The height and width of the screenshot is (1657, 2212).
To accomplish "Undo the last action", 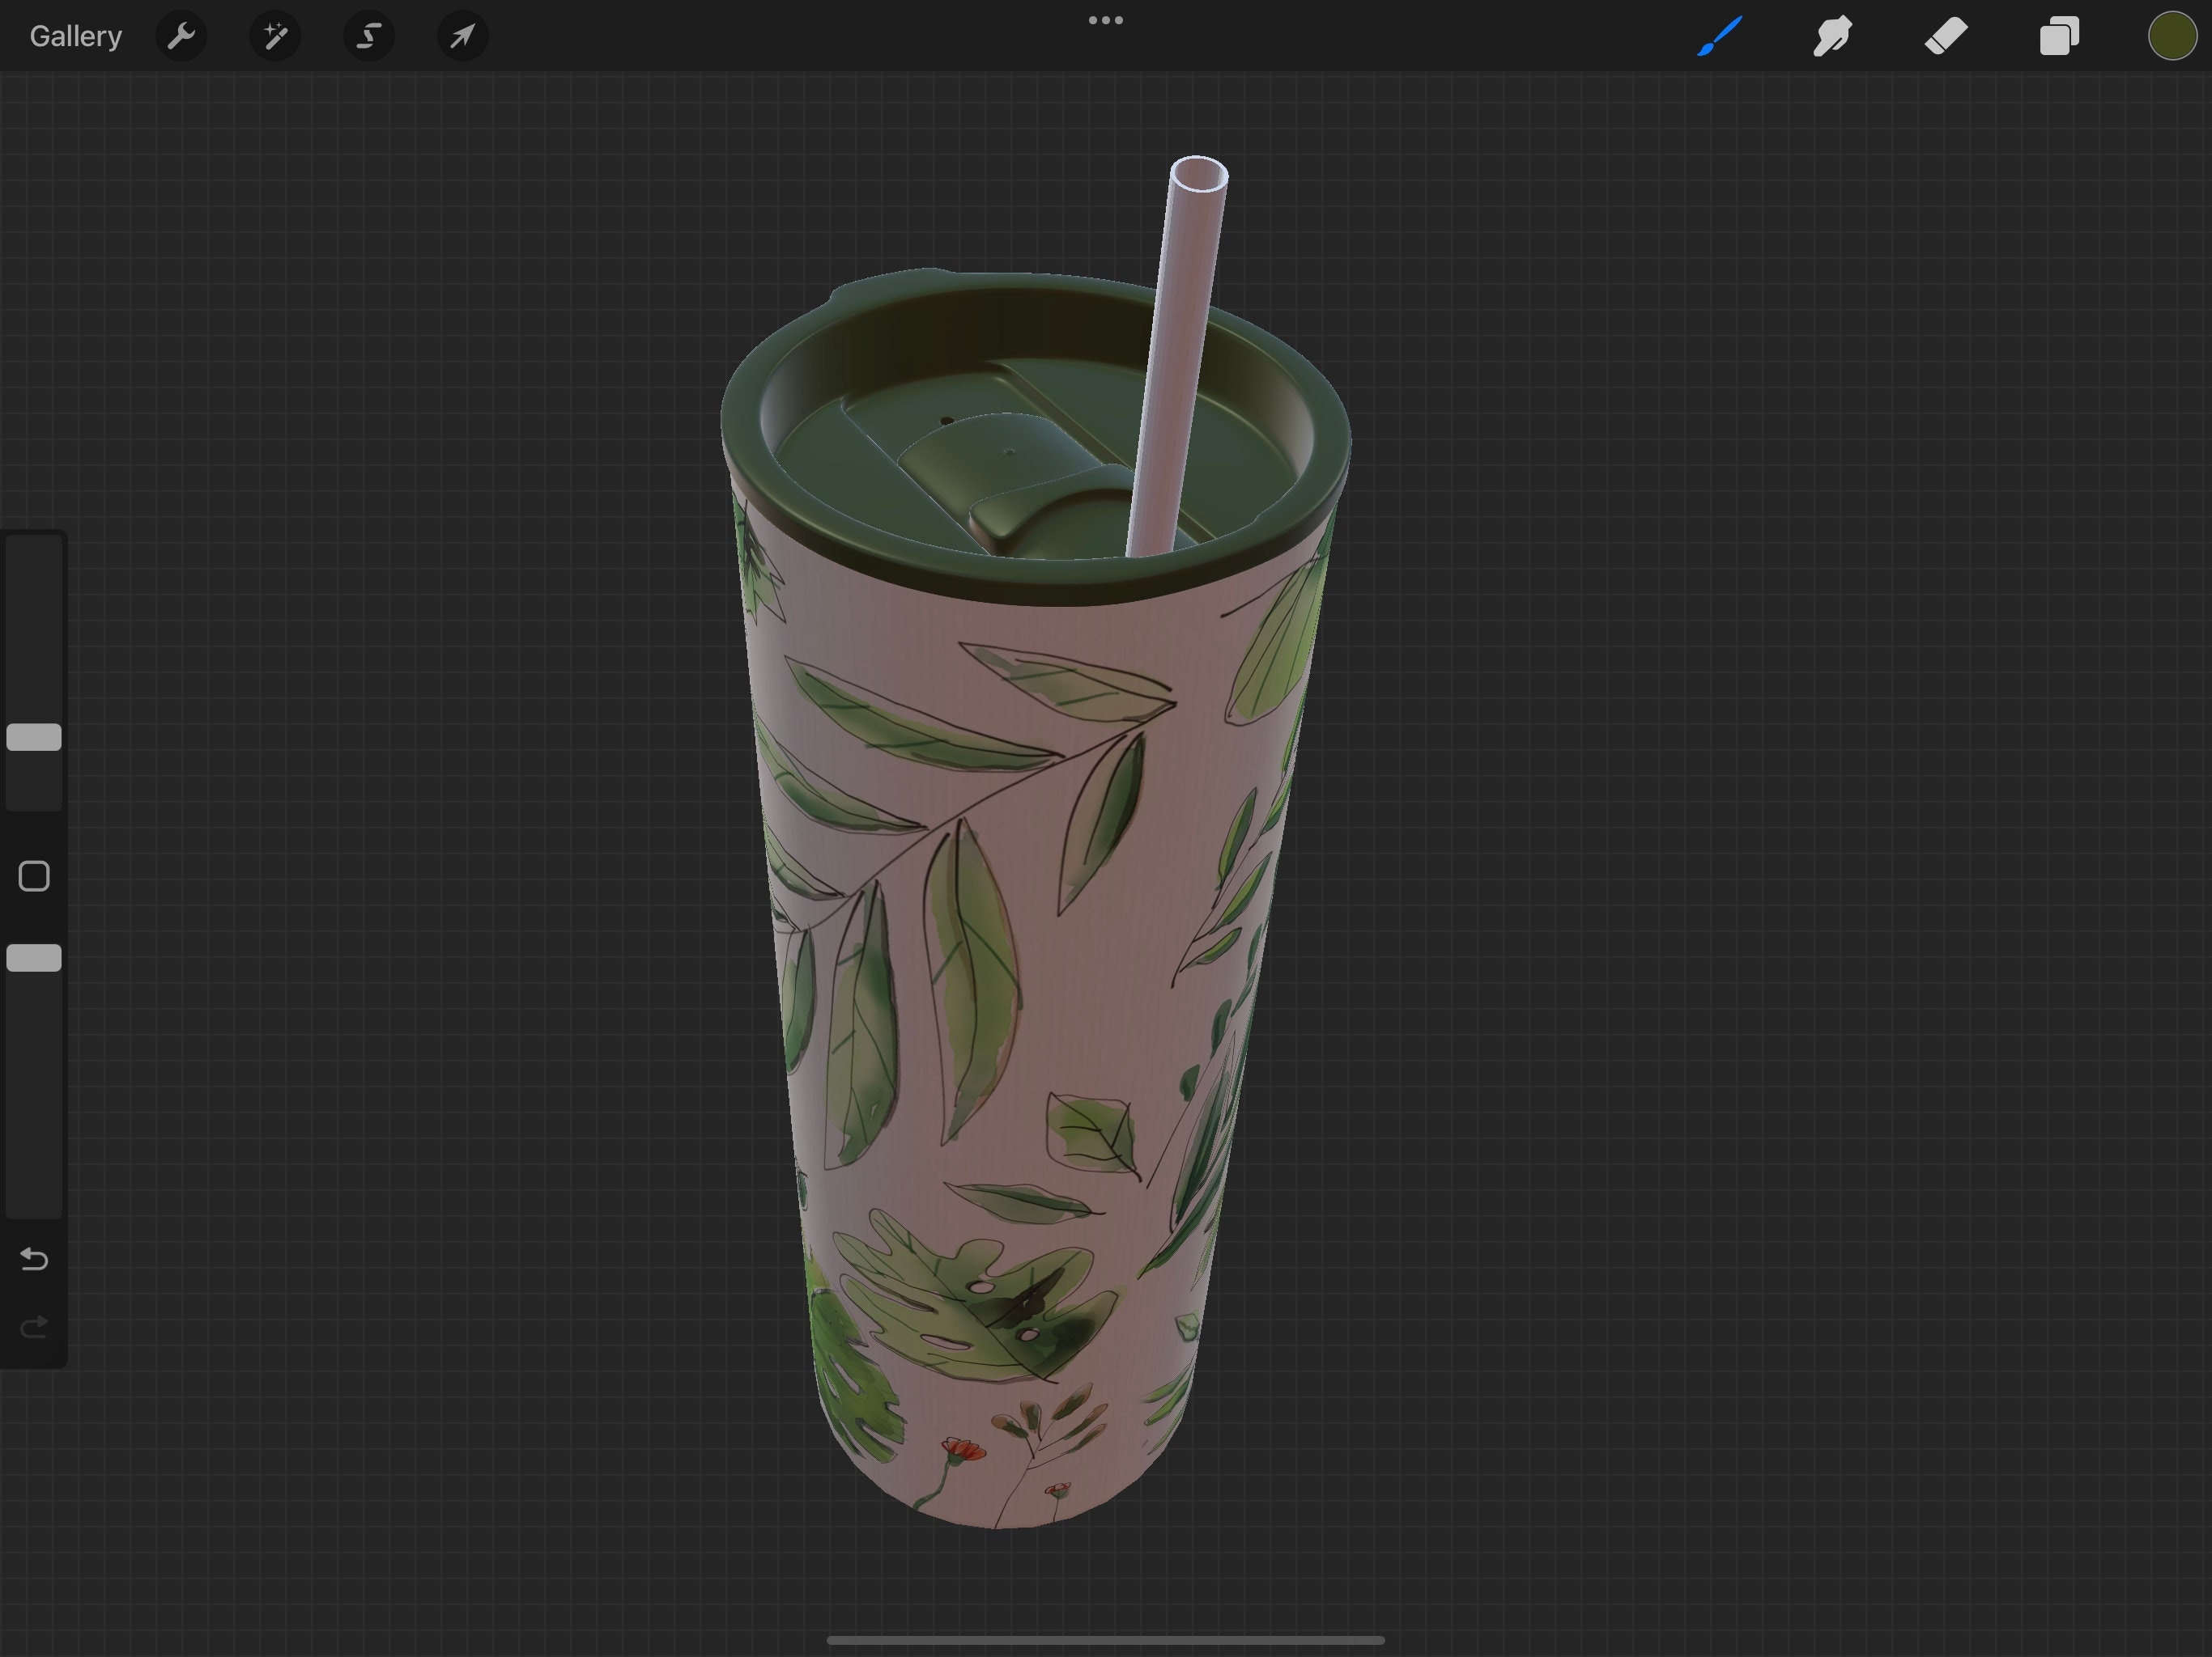I will point(34,1259).
